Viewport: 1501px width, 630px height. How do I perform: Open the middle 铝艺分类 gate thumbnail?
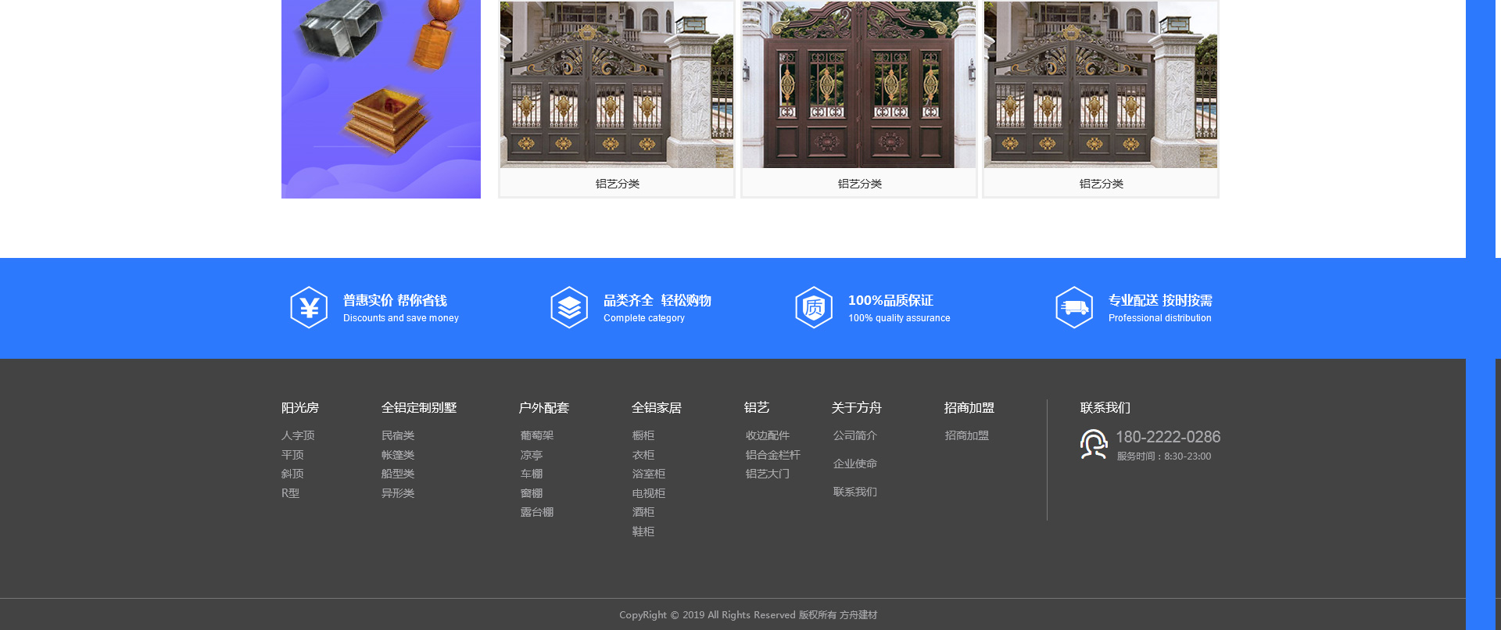point(858,84)
